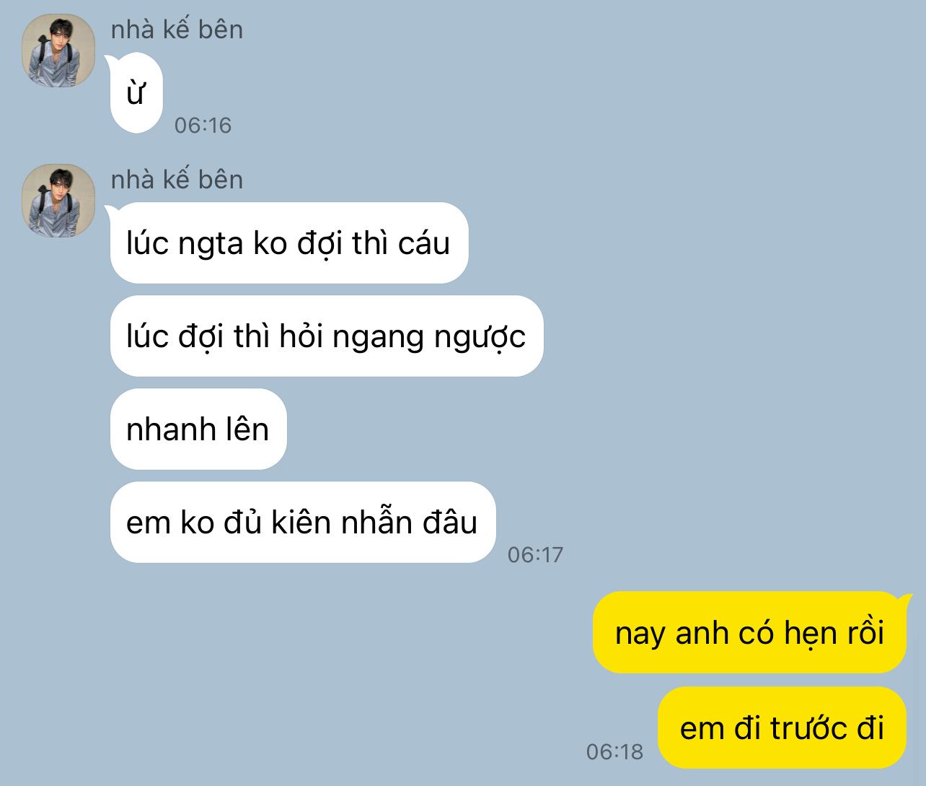Select the "lúc đợi thì hỏi ngang ngược" message
This screenshot has height=786, width=926.
point(326,336)
